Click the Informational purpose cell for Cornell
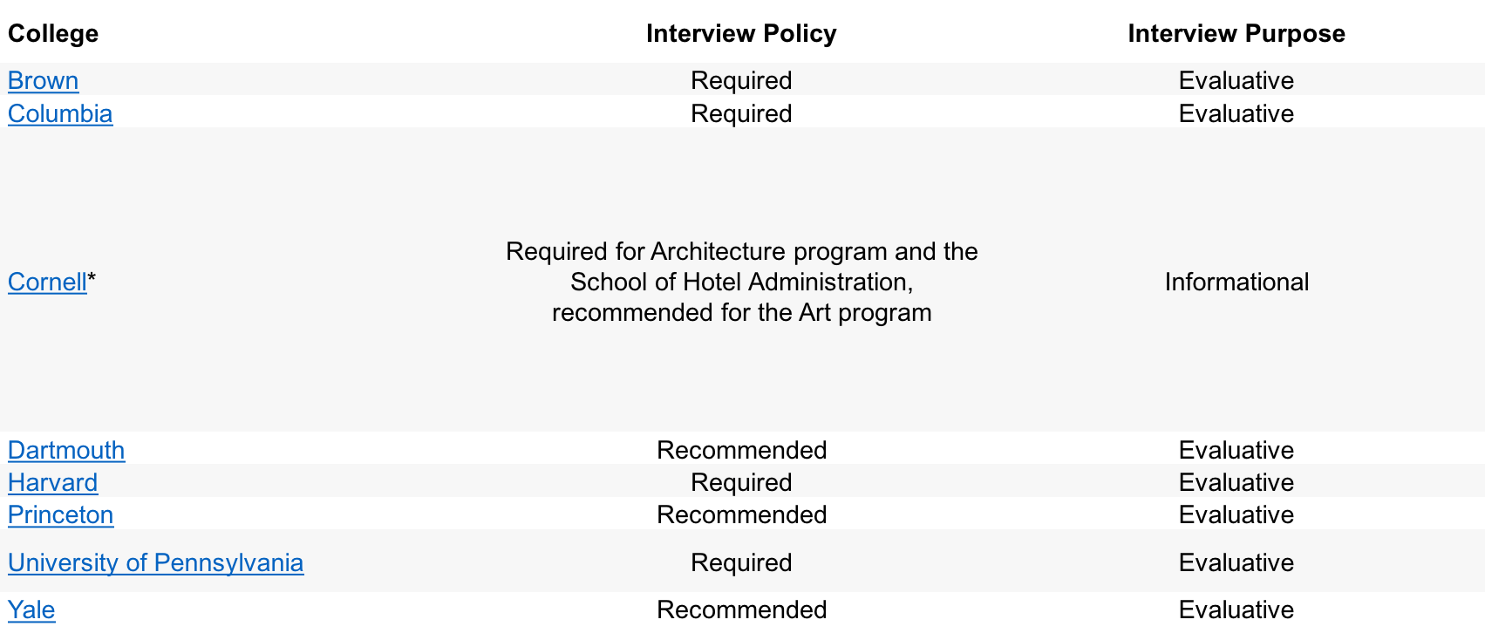 [1236, 282]
